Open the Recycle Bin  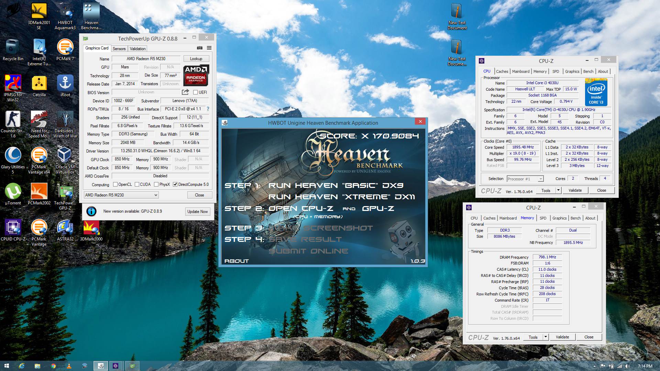pos(13,50)
